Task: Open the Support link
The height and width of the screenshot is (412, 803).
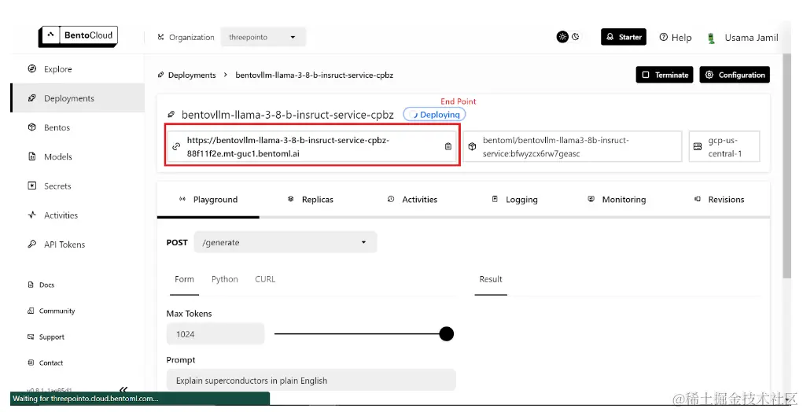Action: (46, 337)
